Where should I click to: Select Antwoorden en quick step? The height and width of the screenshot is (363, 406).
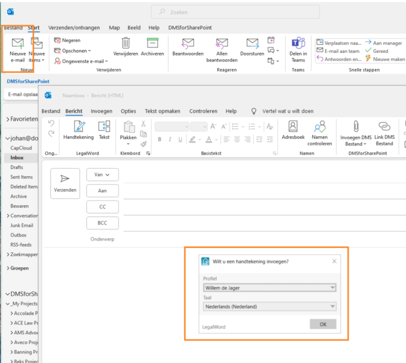(x=339, y=59)
